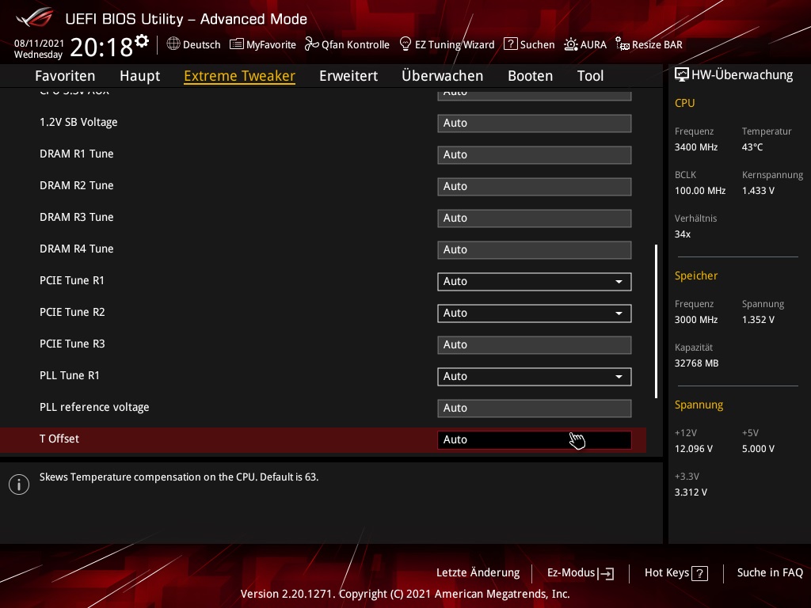Click Suche in FAQ link
The width and height of the screenshot is (811, 608).
pyautogui.click(x=770, y=572)
